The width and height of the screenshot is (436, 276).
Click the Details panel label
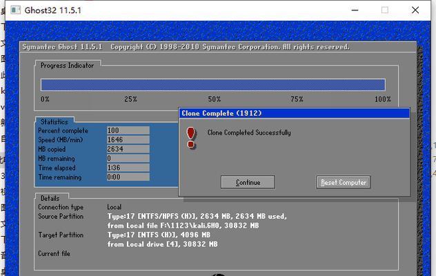tap(50, 199)
